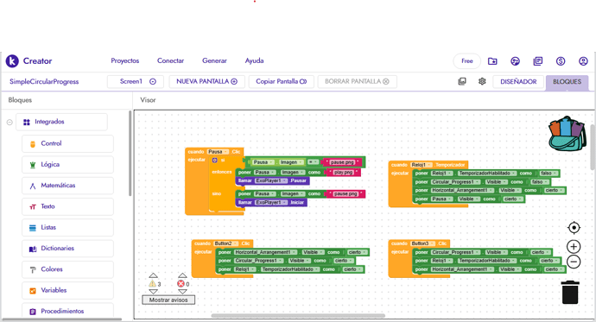Open the theme palette icon
Image resolution: width=596 pixels, height=322 pixels.
[x=515, y=61]
